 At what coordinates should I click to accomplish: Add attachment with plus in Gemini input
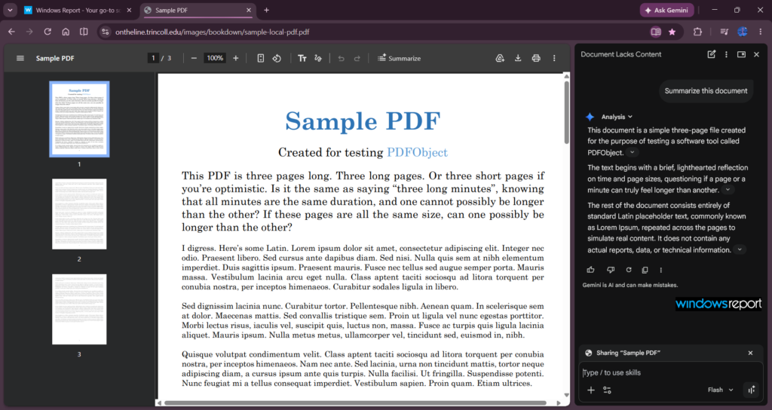pyautogui.click(x=591, y=390)
